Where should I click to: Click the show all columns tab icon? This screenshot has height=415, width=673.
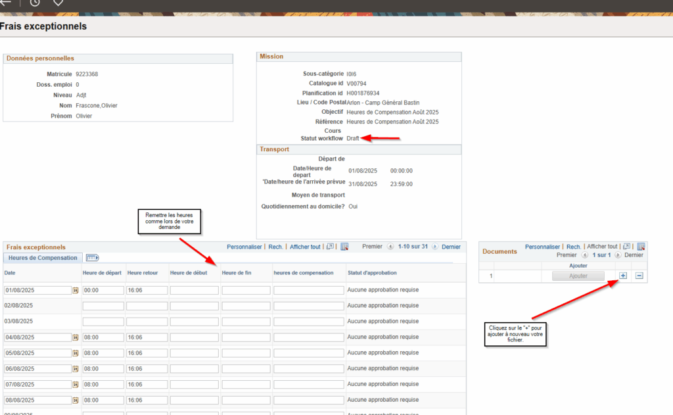[x=92, y=258]
